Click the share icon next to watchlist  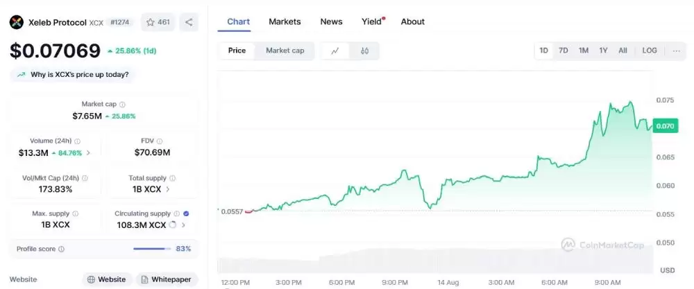pos(189,22)
